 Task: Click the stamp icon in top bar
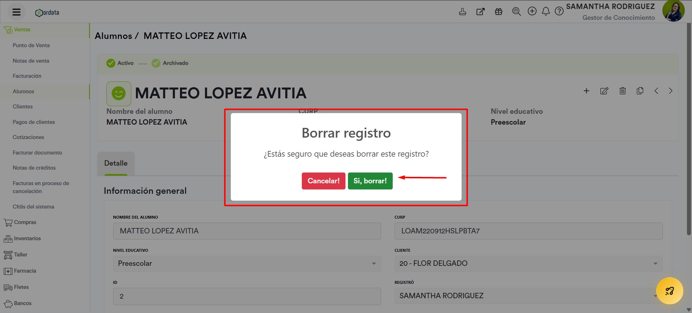click(x=462, y=12)
